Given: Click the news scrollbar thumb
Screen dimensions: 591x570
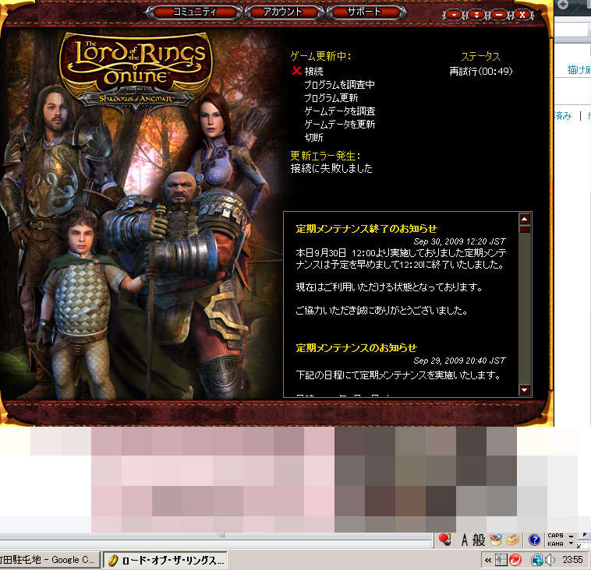Looking at the screenshot, I should coord(524,229).
